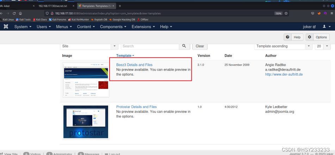Click the joker site link
The width and height of the screenshot is (335, 155).
pos(309,27)
